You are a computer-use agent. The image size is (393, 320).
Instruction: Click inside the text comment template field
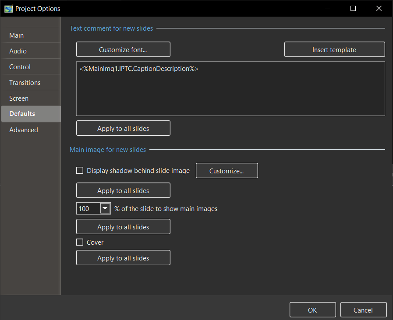point(230,88)
